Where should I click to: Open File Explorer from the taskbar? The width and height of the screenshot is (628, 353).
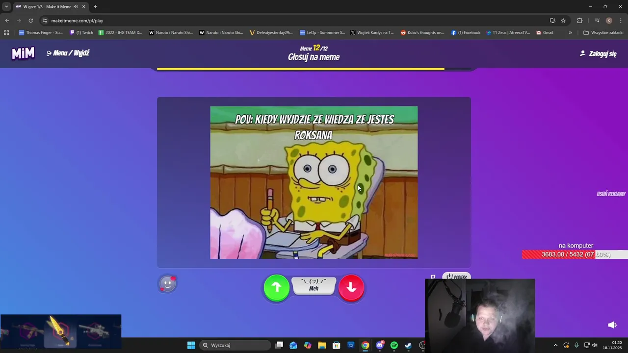coord(322,345)
